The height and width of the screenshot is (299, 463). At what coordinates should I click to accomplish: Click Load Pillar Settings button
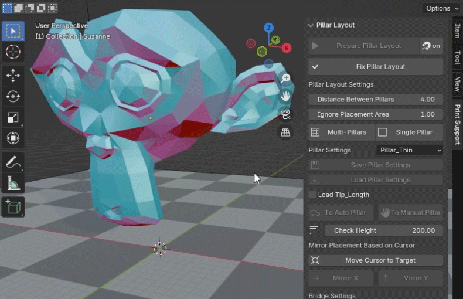376,180
